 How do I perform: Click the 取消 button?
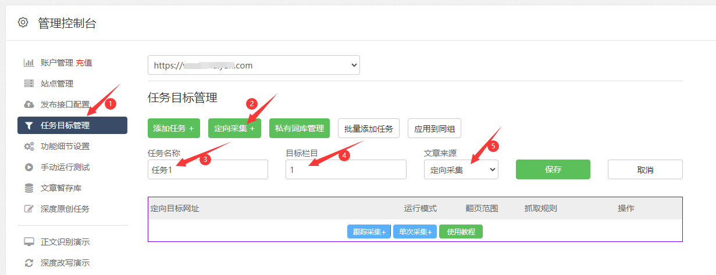pos(645,170)
